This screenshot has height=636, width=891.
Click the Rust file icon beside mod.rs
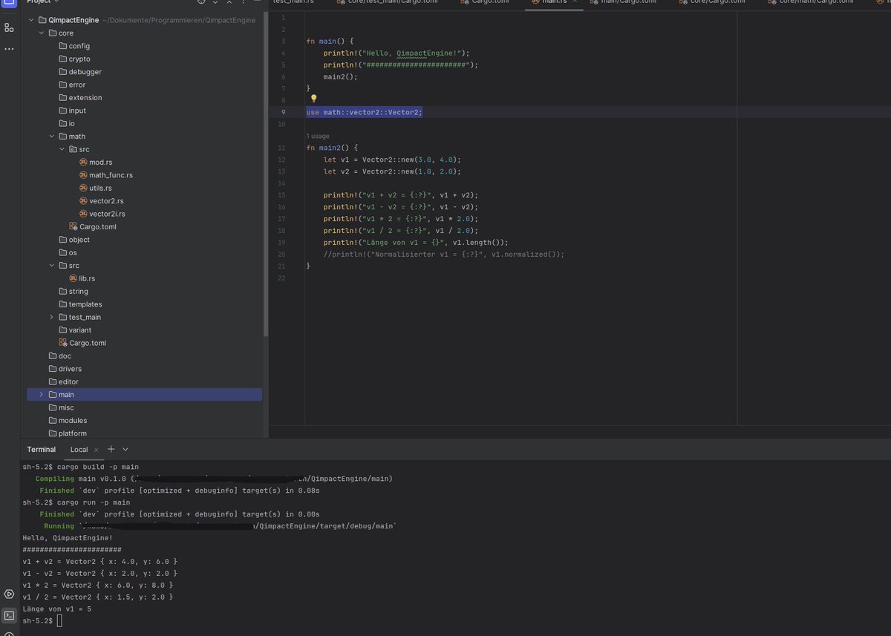82,162
